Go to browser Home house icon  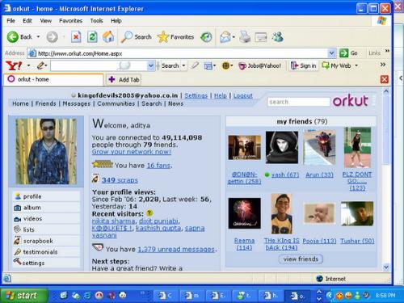(108, 37)
